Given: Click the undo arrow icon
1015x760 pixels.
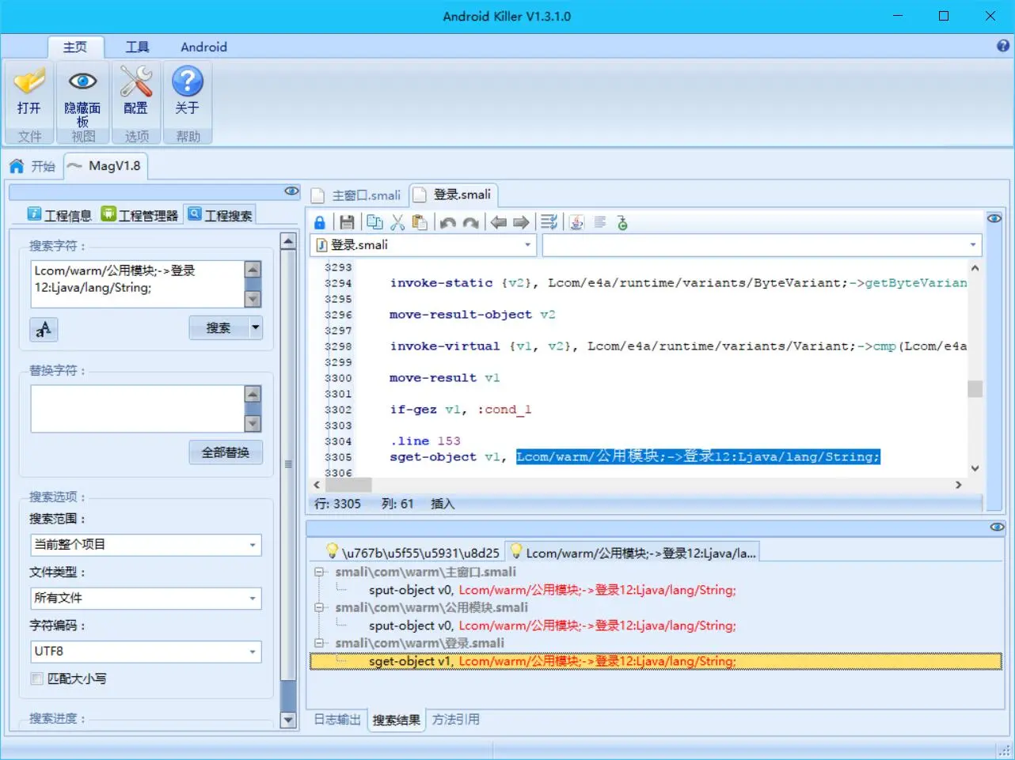Looking at the screenshot, I should coord(448,223).
